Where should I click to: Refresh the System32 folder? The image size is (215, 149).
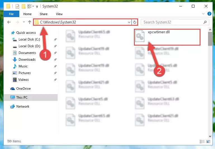click(135, 22)
